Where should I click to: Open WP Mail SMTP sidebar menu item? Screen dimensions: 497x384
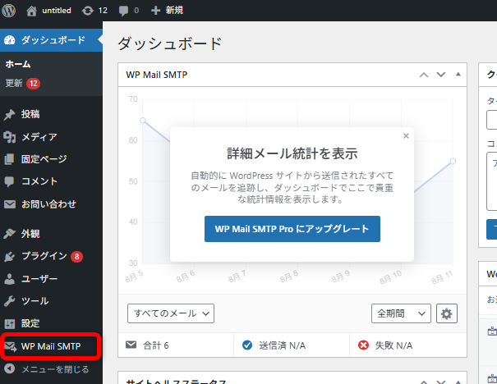pos(51,346)
